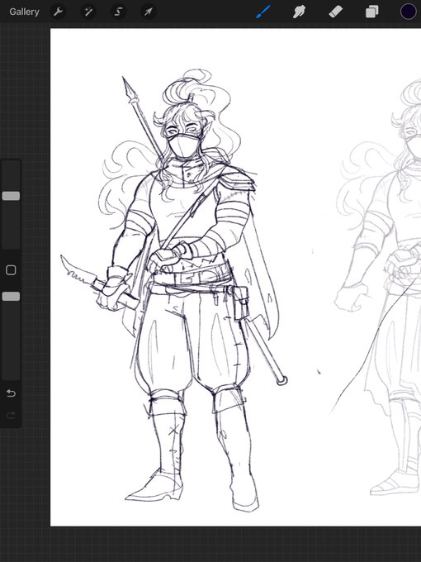Screen dimensions: 421x562
Task: Click the brush opacity slider handle
Action: pyautogui.click(x=11, y=296)
